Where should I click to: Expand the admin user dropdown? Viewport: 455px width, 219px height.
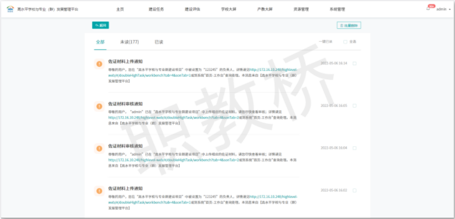coord(443,9)
